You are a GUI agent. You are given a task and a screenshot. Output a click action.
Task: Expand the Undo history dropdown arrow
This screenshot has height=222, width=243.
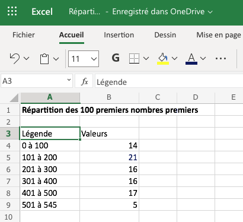point(26,59)
